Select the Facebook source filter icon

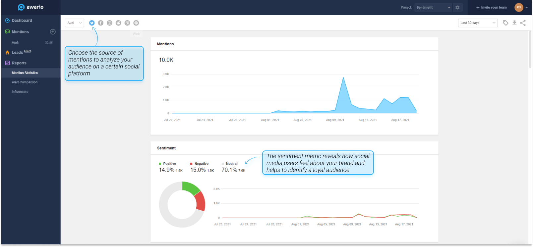click(x=101, y=23)
